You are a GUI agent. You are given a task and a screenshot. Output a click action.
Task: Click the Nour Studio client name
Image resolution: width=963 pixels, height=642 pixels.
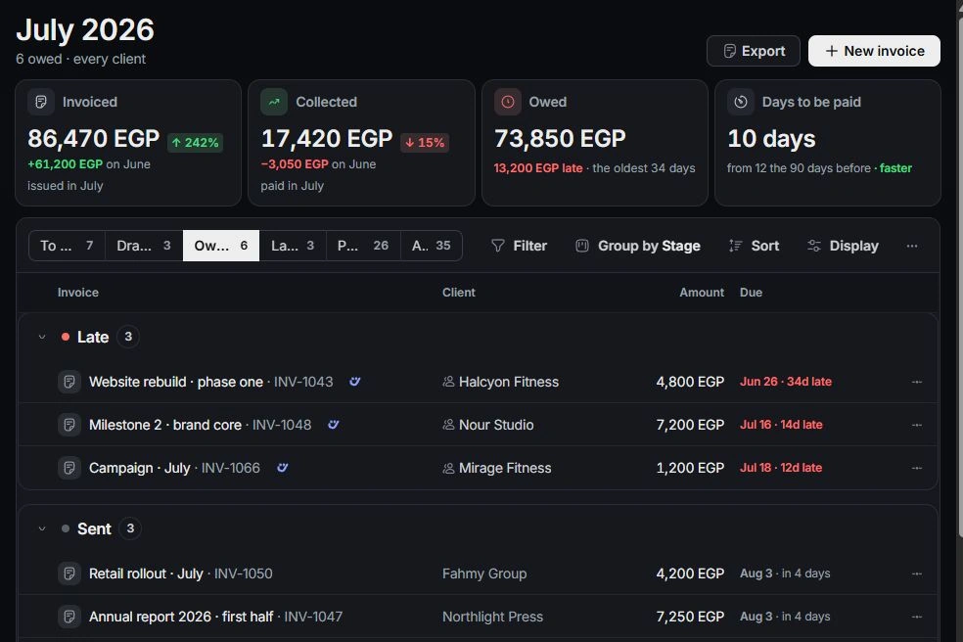[496, 425]
